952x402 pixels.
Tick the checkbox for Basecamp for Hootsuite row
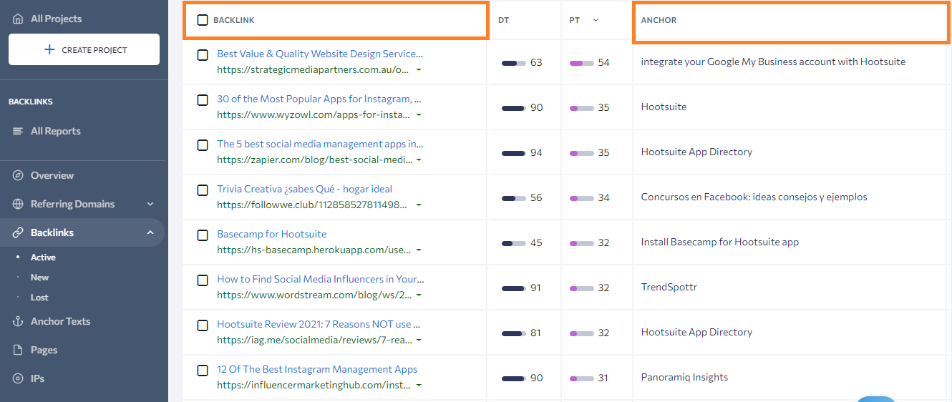(x=203, y=235)
